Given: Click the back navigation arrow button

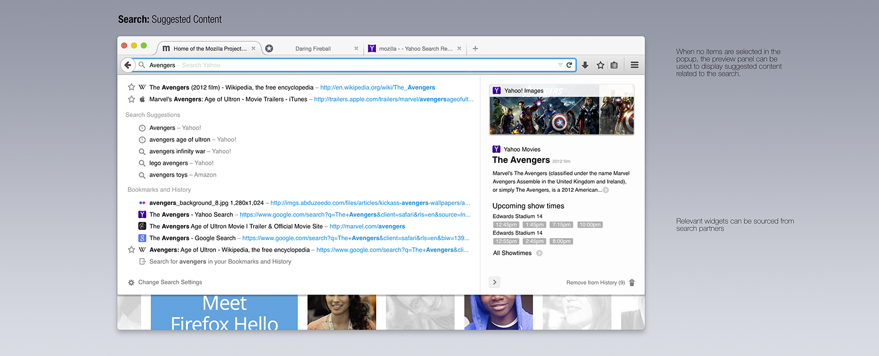Looking at the screenshot, I should tap(128, 65).
